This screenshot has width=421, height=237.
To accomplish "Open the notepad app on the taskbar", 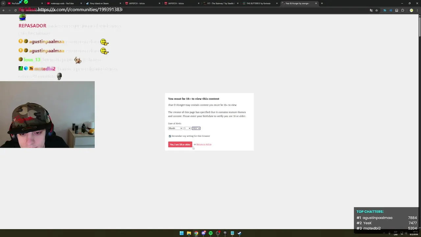I will click(x=232, y=233).
